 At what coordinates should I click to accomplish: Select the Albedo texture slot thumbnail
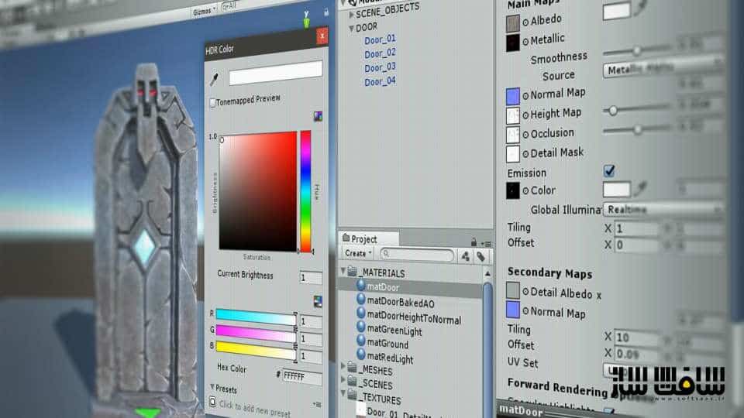point(512,23)
